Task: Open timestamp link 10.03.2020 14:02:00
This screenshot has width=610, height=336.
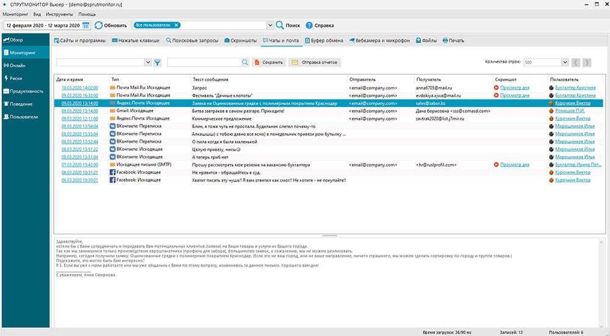Action: (80, 88)
